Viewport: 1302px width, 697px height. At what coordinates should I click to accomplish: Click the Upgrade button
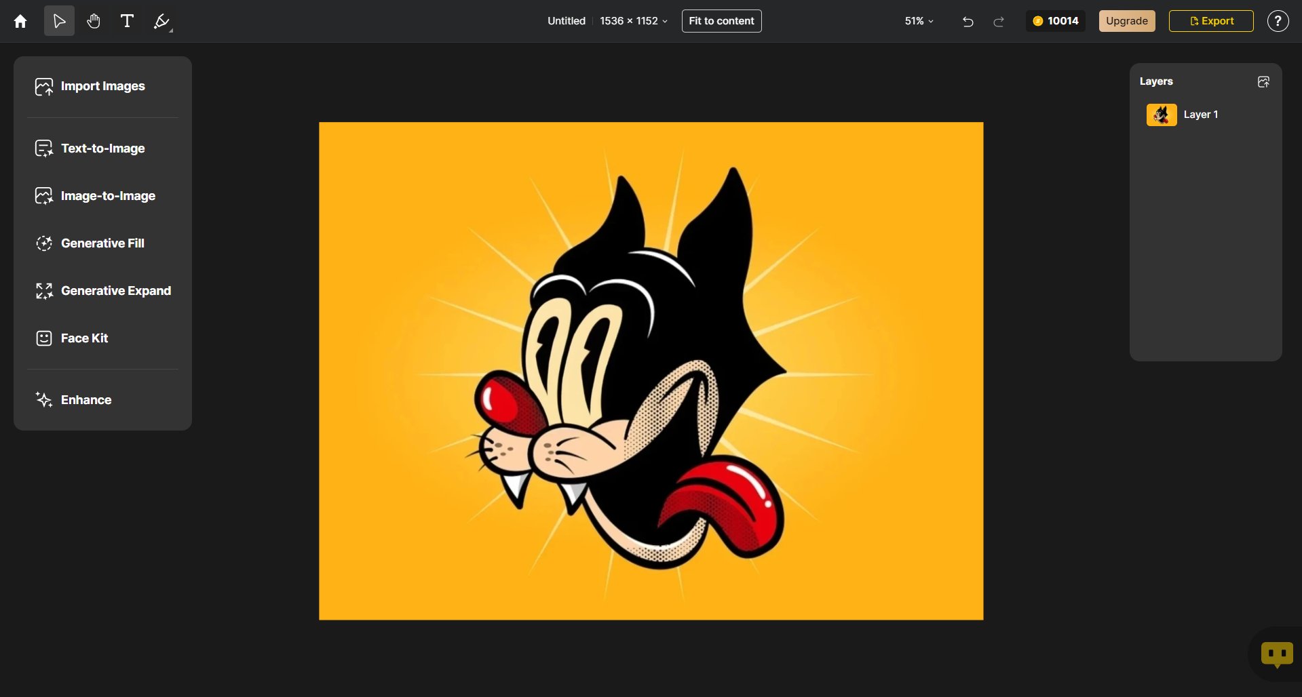click(x=1126, y=21)
